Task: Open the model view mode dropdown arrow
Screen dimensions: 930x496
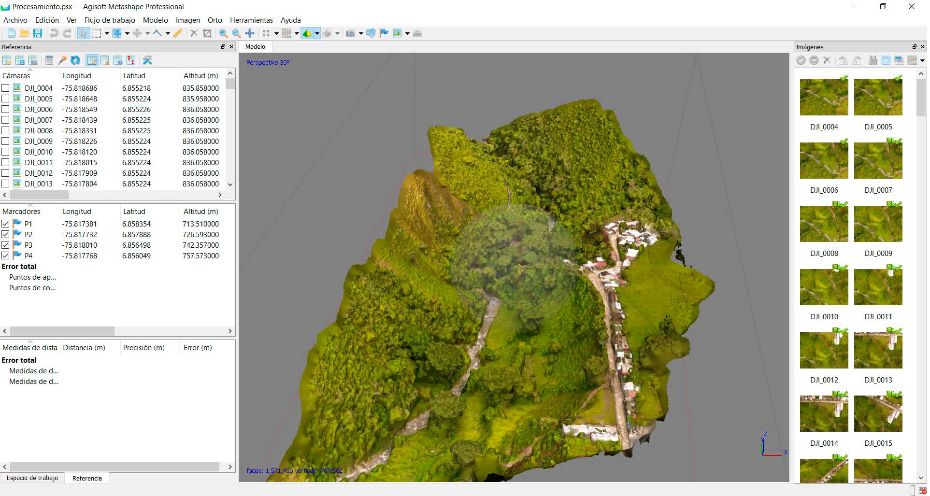Action: pyautogui.click(x=317, y=34)
